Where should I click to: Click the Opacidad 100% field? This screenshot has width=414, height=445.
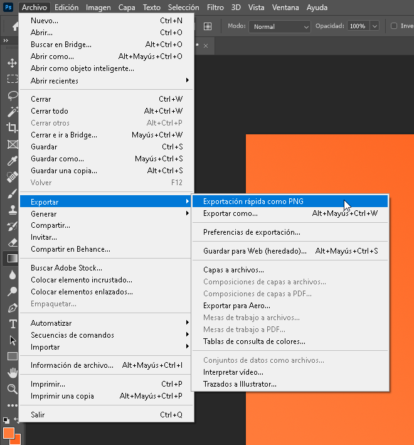point(358,26)
